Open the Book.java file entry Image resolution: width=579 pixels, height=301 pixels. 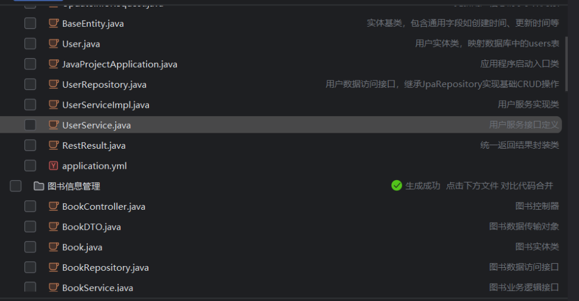tap(82, 247)
